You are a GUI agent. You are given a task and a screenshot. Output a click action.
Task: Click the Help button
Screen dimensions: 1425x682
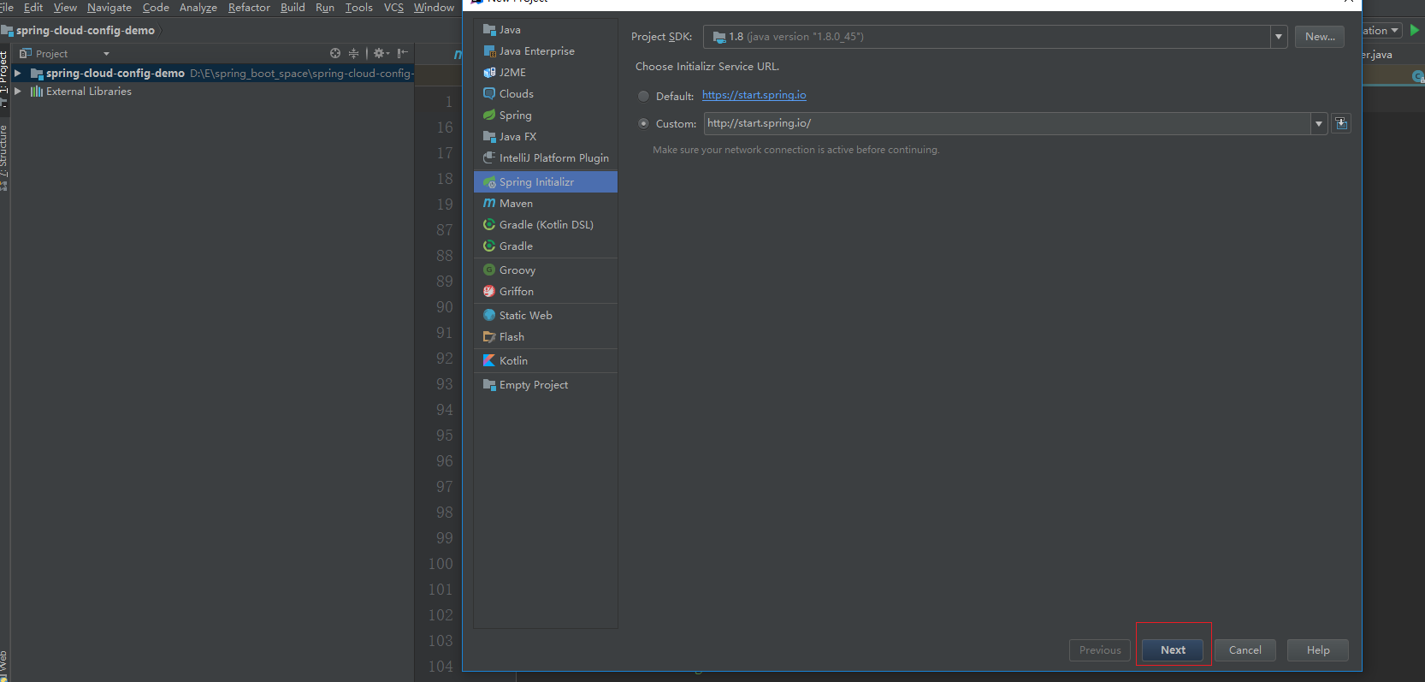pyautogui.click(x=1318, y=650)
